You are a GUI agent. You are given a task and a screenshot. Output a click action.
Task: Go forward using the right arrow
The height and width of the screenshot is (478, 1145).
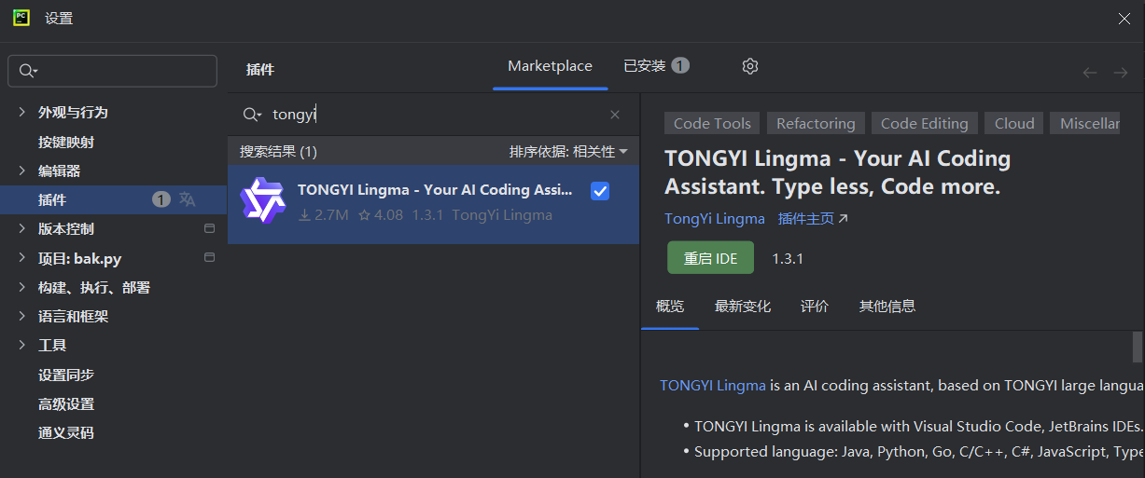pos(1121,73)
